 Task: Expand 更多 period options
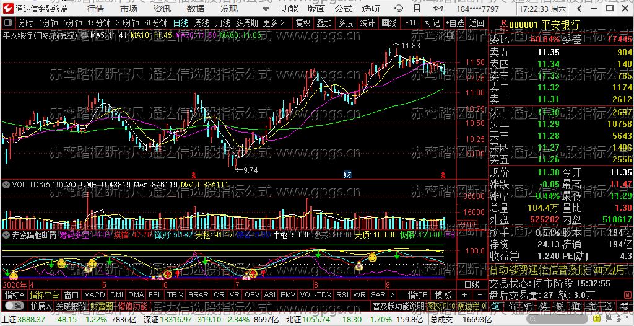(x=273, y=23)
